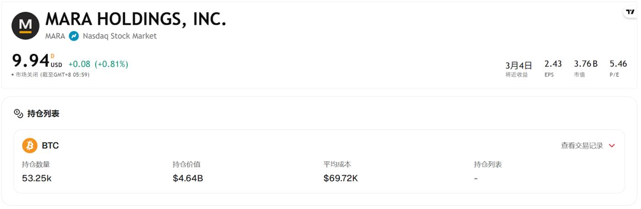Click the BTC holding label
The height and width of the screenshot is (209, 641).
(50, 146)
